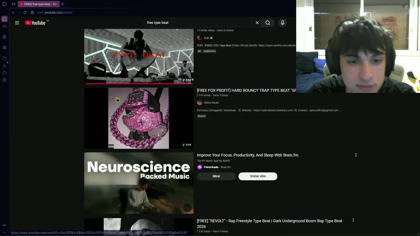This screenshot has width=420, height=236.
Task: Click the youtube.com/results address field
Action: click(54, 12)
